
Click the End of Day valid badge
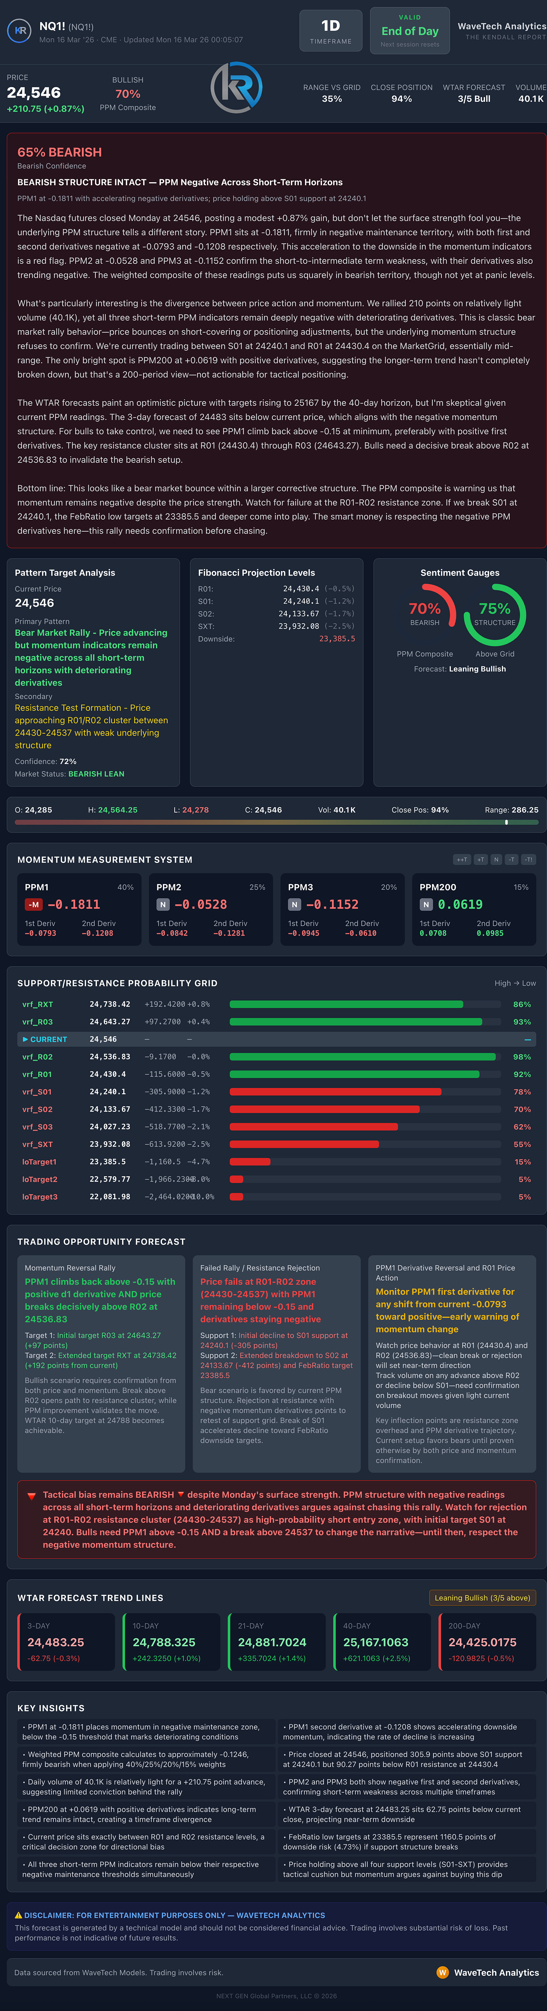409,30
